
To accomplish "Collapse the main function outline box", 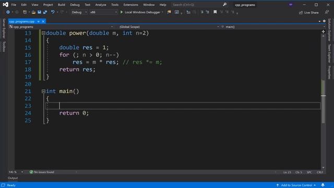I will [x=43, y=91].
